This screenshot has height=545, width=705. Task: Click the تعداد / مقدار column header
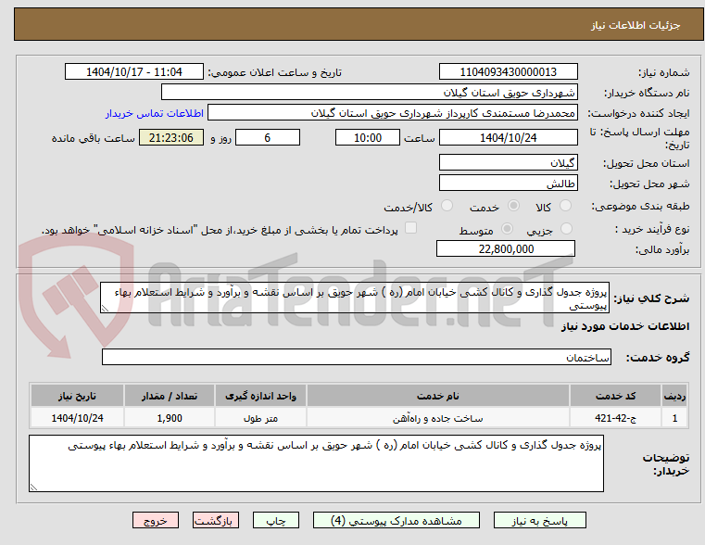coord(170,396)
